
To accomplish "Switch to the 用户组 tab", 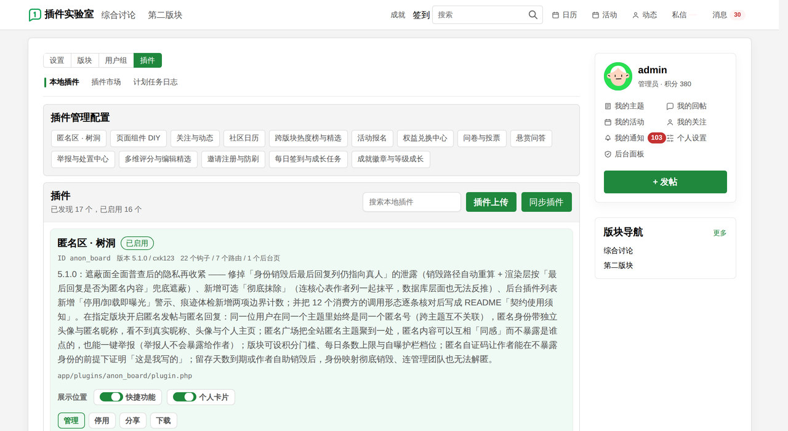I will click(116, 60).
